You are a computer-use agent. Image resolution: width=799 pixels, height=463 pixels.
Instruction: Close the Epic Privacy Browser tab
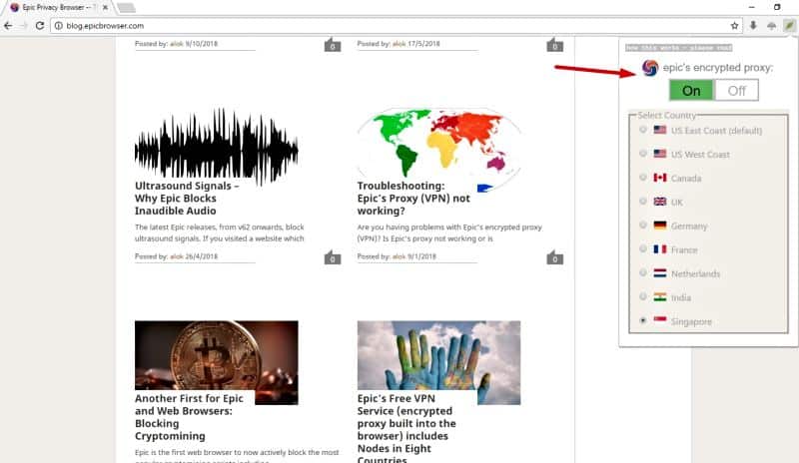pyautogui.click(x=105, y=8)
